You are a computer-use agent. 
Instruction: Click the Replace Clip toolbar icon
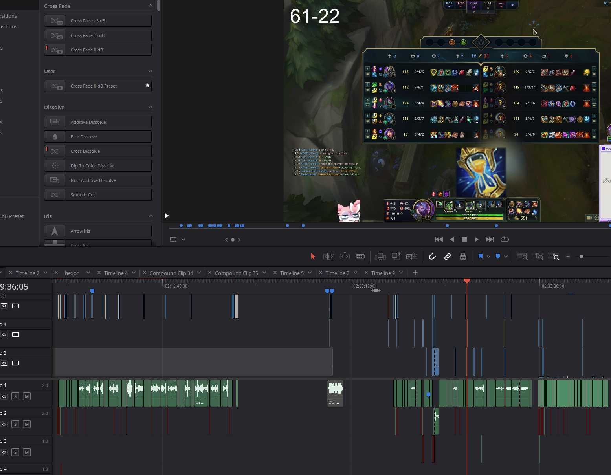[x=412, y=257]
